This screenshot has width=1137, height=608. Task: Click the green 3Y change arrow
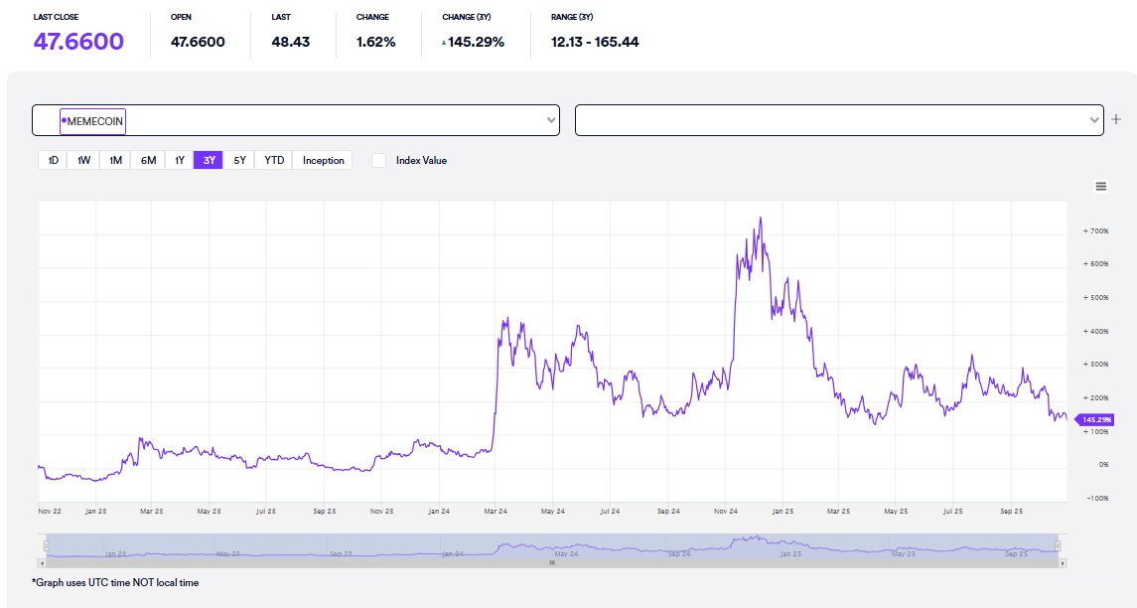tap(444, 43)
